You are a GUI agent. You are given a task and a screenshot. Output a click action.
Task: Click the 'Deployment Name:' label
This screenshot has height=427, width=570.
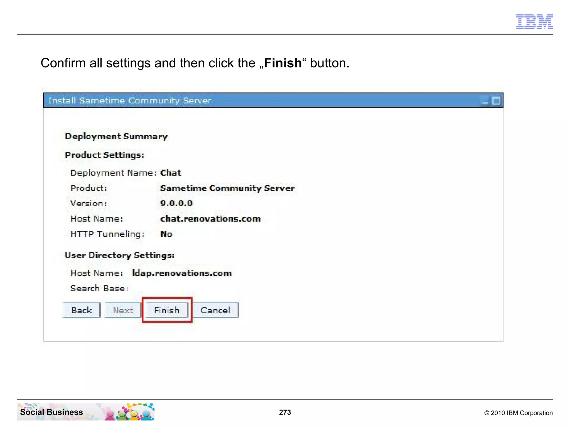114,173
